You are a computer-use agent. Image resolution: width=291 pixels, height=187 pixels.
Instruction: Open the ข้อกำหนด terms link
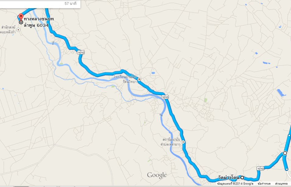click(264, 184)
